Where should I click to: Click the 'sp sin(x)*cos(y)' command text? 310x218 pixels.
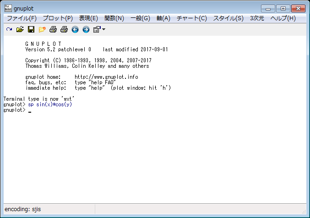tap(50, 104)
